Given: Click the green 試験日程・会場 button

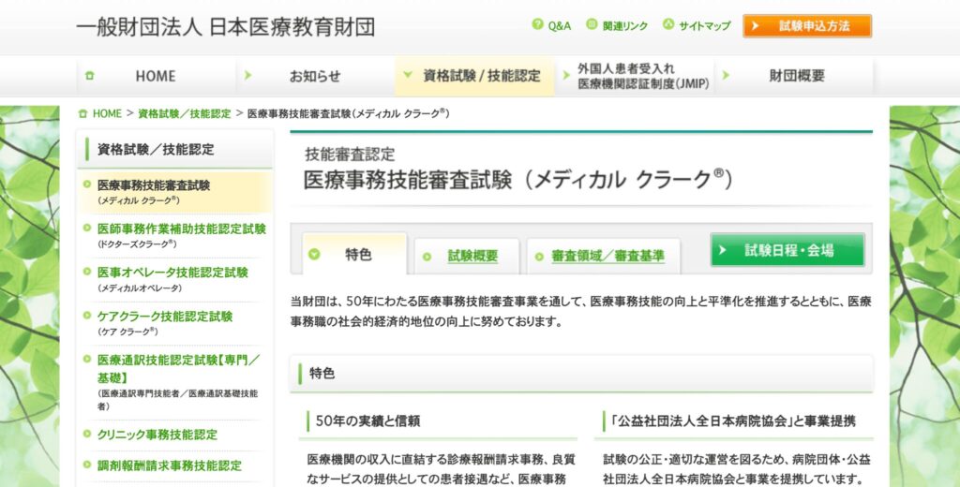Looking at the screenshot, I should [787, 250].
